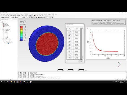This screenshot has width=127, height=95.
Task: Select the Front view cube icon
Action: tap(10, 16)
